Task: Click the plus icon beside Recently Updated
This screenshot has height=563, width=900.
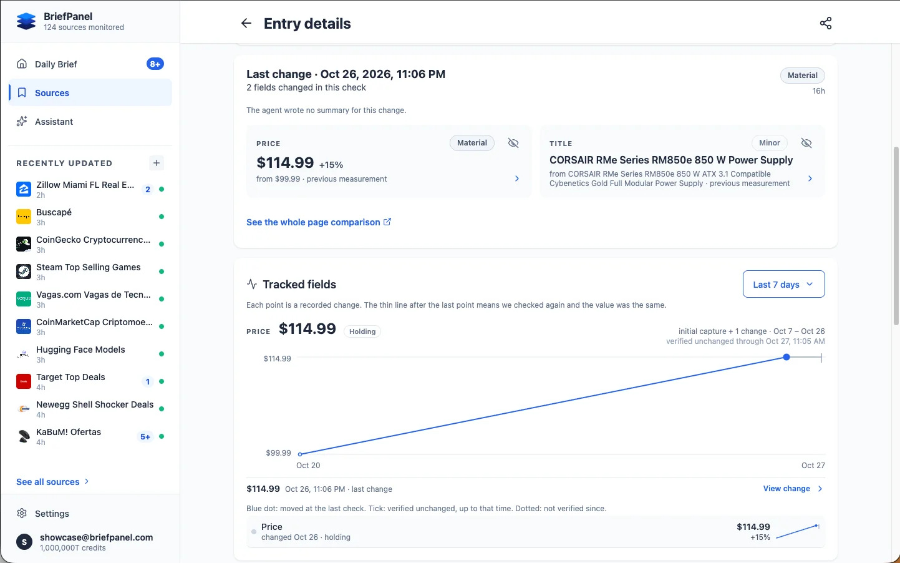Action: pyautogui.click(x=157, y=163)
